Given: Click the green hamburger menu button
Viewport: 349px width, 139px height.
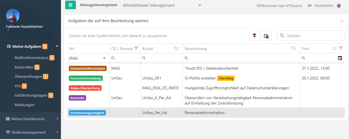Looking at the screenshot, I should (x=71, y=5).
